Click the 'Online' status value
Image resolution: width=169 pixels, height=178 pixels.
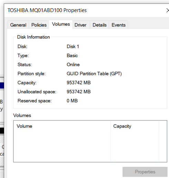[73, 65]
